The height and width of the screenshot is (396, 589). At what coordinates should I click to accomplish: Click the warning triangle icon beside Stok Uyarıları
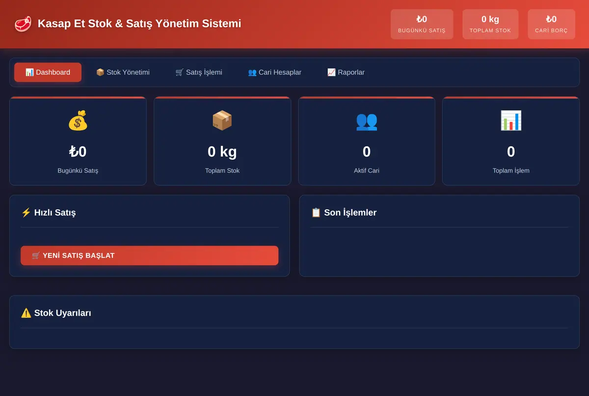tap(26, 313)
